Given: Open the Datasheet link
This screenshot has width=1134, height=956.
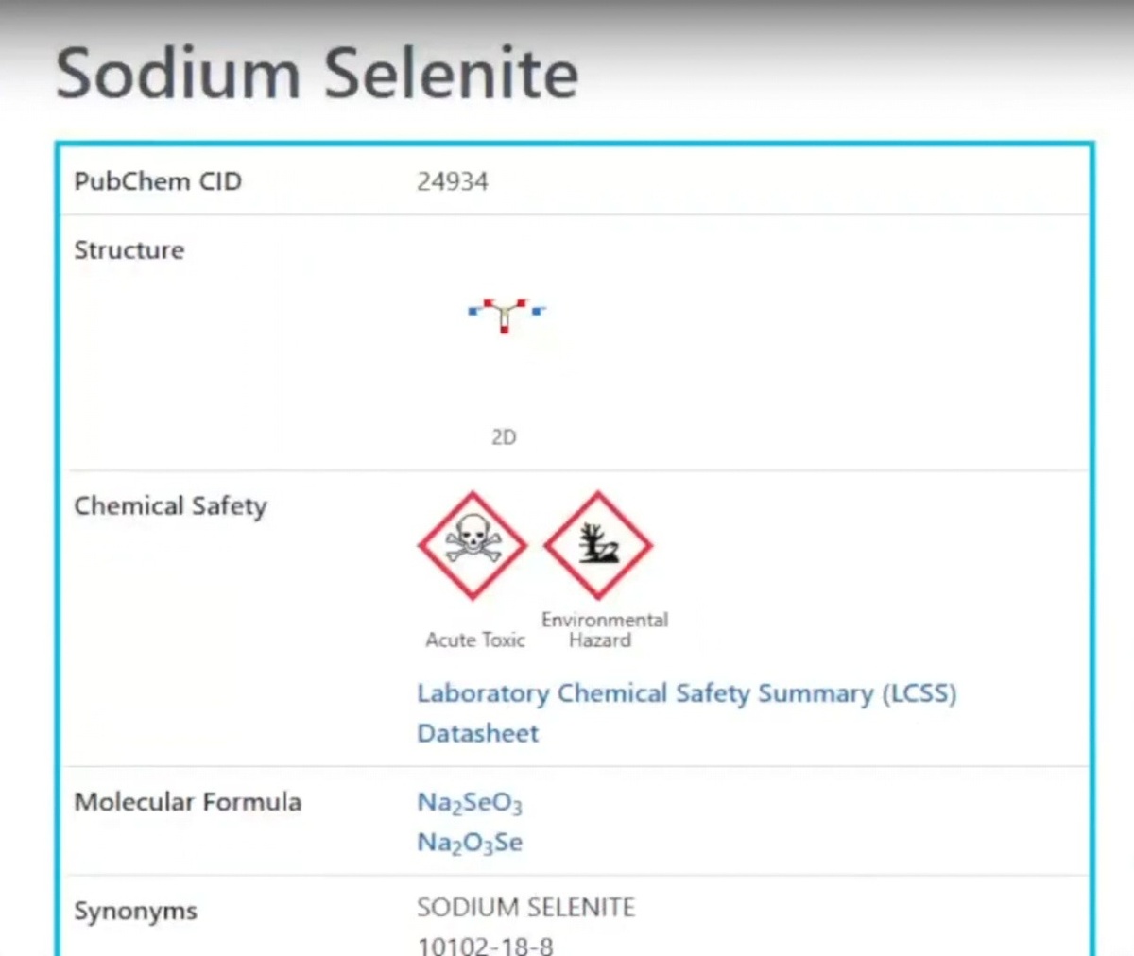Looking at the screenshot, I should [x=477, y=733].
